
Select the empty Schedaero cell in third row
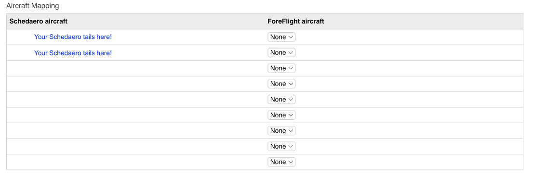click(135, 68)
